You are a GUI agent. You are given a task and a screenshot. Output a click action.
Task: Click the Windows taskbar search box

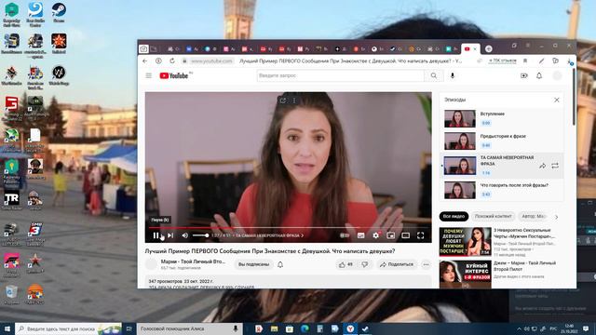pyautogui.click(x=68, y=328)
